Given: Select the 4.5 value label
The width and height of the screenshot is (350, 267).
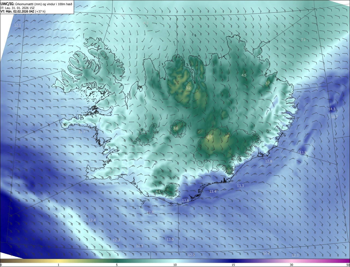Looking at the screenshot, I should coord(244,75).
